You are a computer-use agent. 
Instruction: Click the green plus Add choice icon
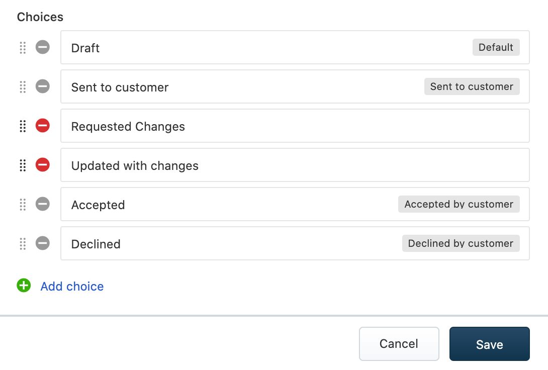pyautogui.click(x=24, y=286)
